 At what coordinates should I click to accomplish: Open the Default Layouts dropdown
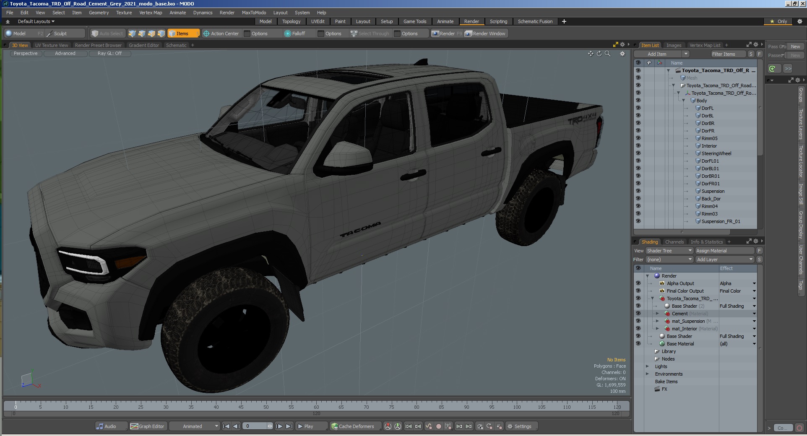[36, 21]
